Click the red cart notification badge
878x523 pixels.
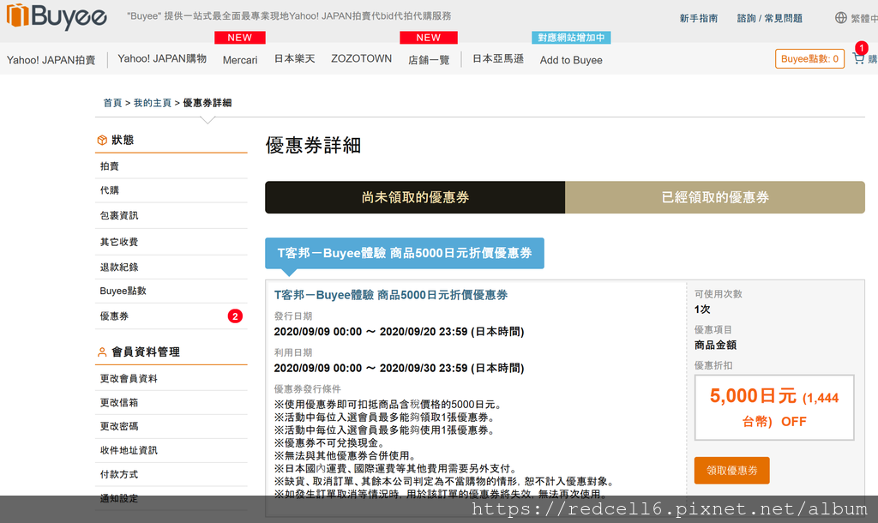click(861, 48)
